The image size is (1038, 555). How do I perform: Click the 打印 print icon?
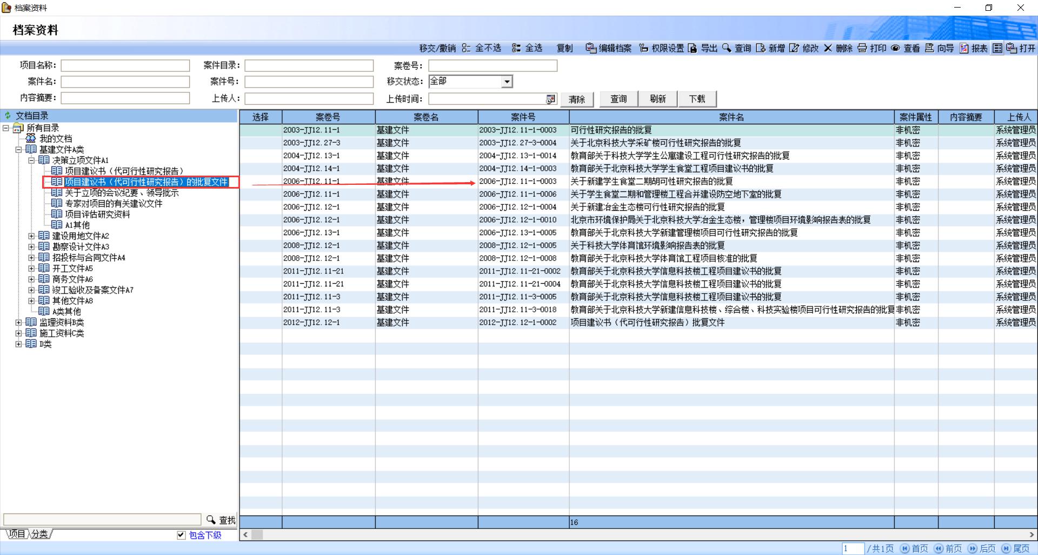[x=862, y=48]
